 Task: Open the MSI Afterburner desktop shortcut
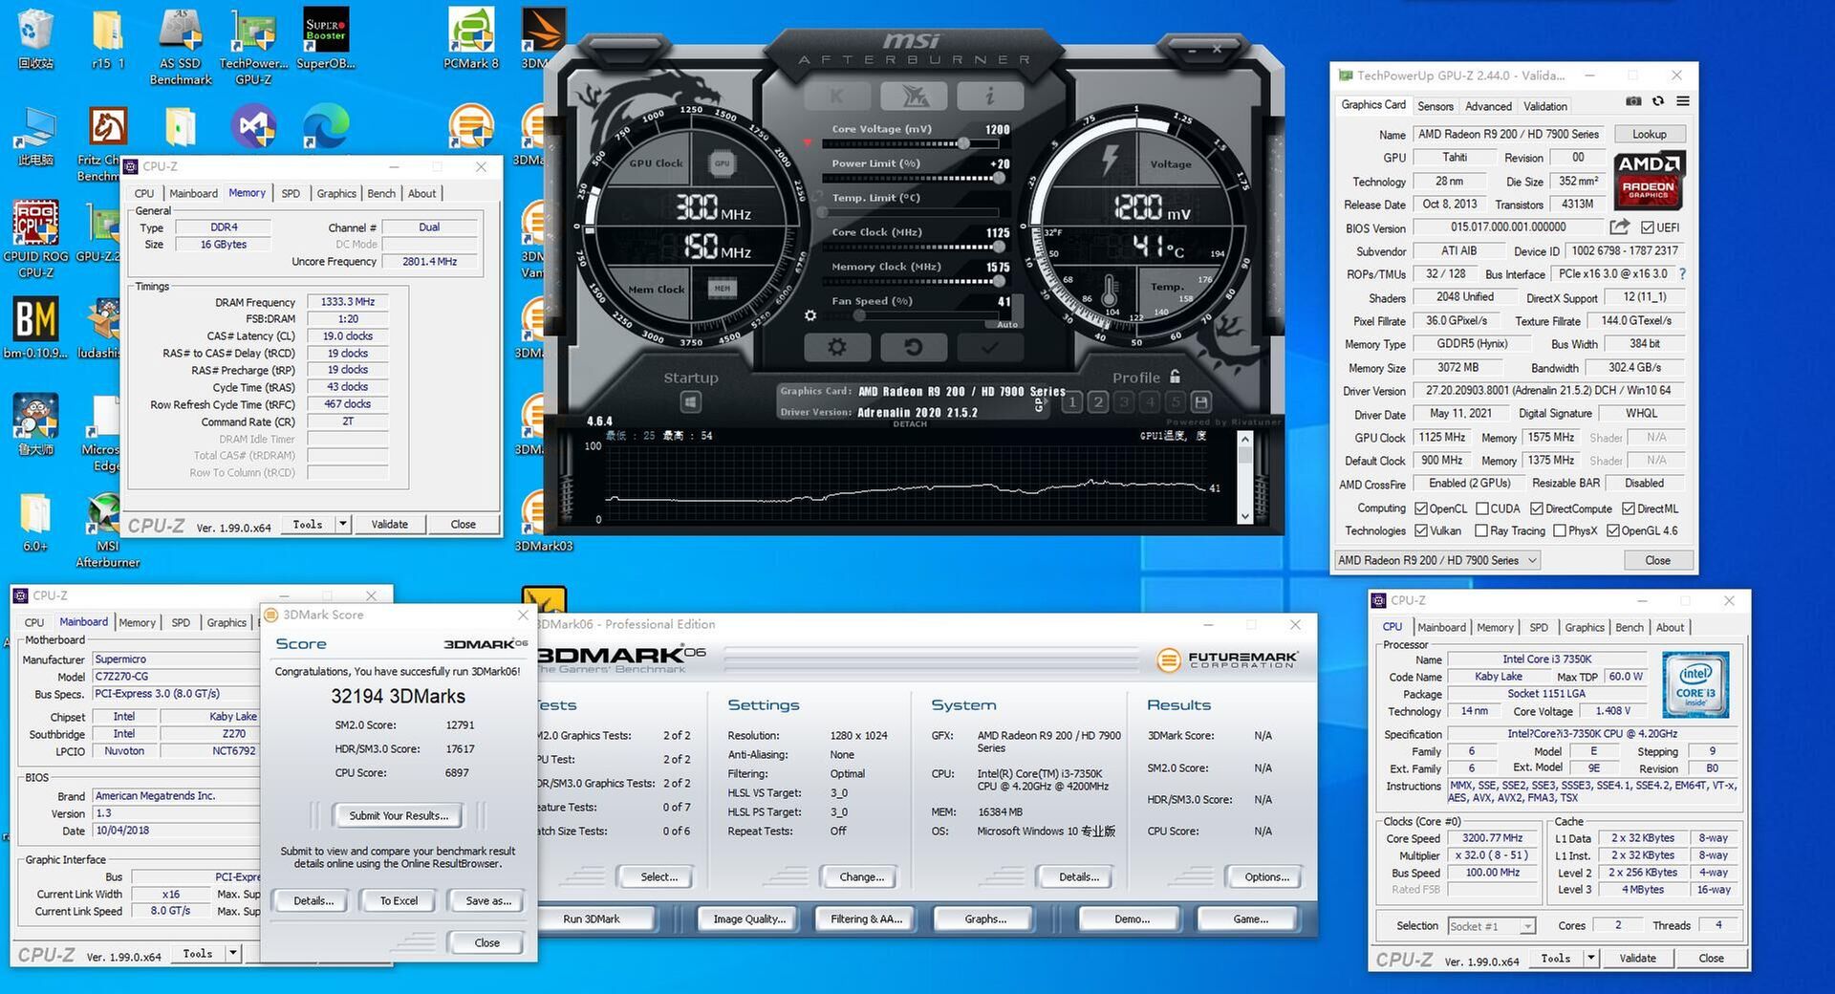(107, 531)
